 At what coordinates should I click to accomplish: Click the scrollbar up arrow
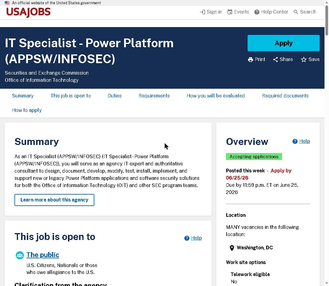point(327,2)
